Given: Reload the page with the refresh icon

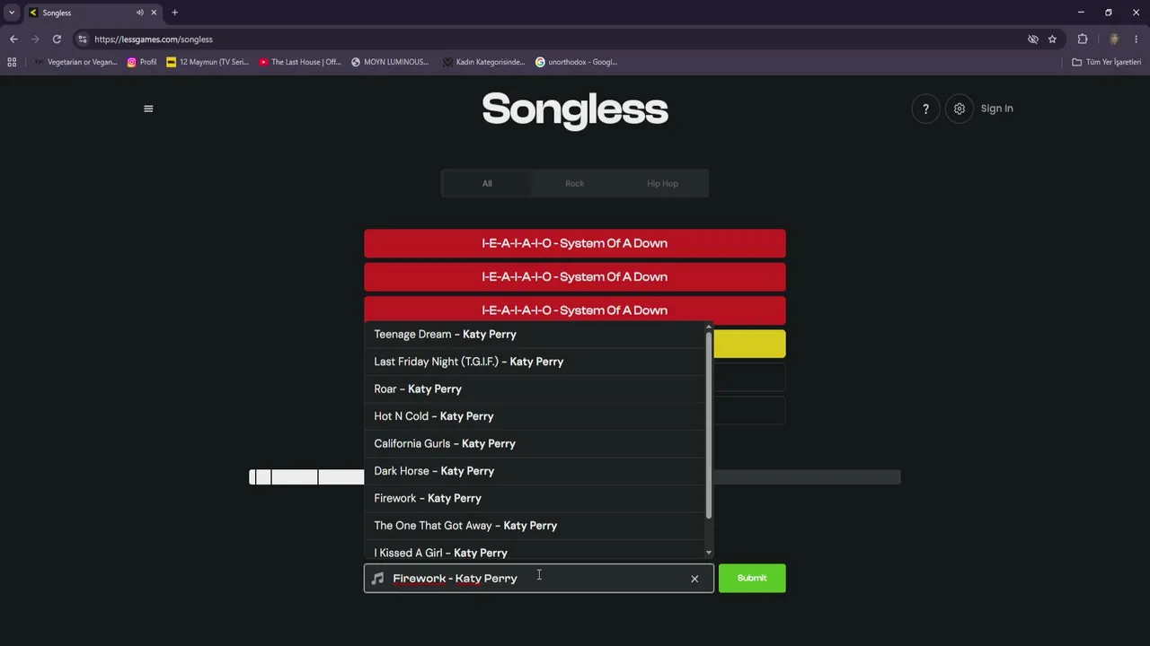Looking at the screenshot, I should 57,39.
